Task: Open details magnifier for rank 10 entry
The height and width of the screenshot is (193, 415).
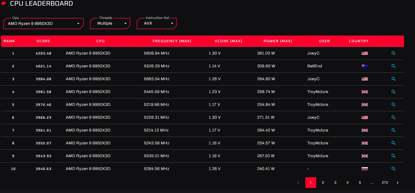Action: (393, 169)
